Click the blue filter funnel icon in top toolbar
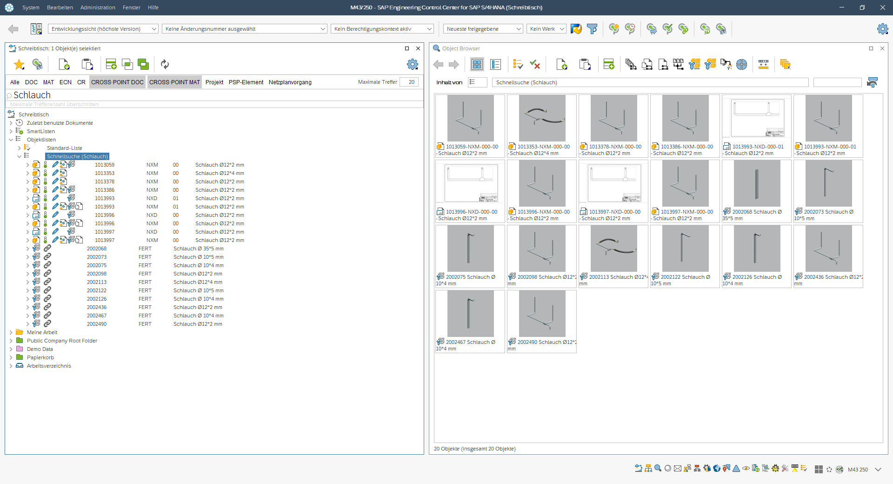The width and height of the screenshot is (893, 484). pos(592,29)
